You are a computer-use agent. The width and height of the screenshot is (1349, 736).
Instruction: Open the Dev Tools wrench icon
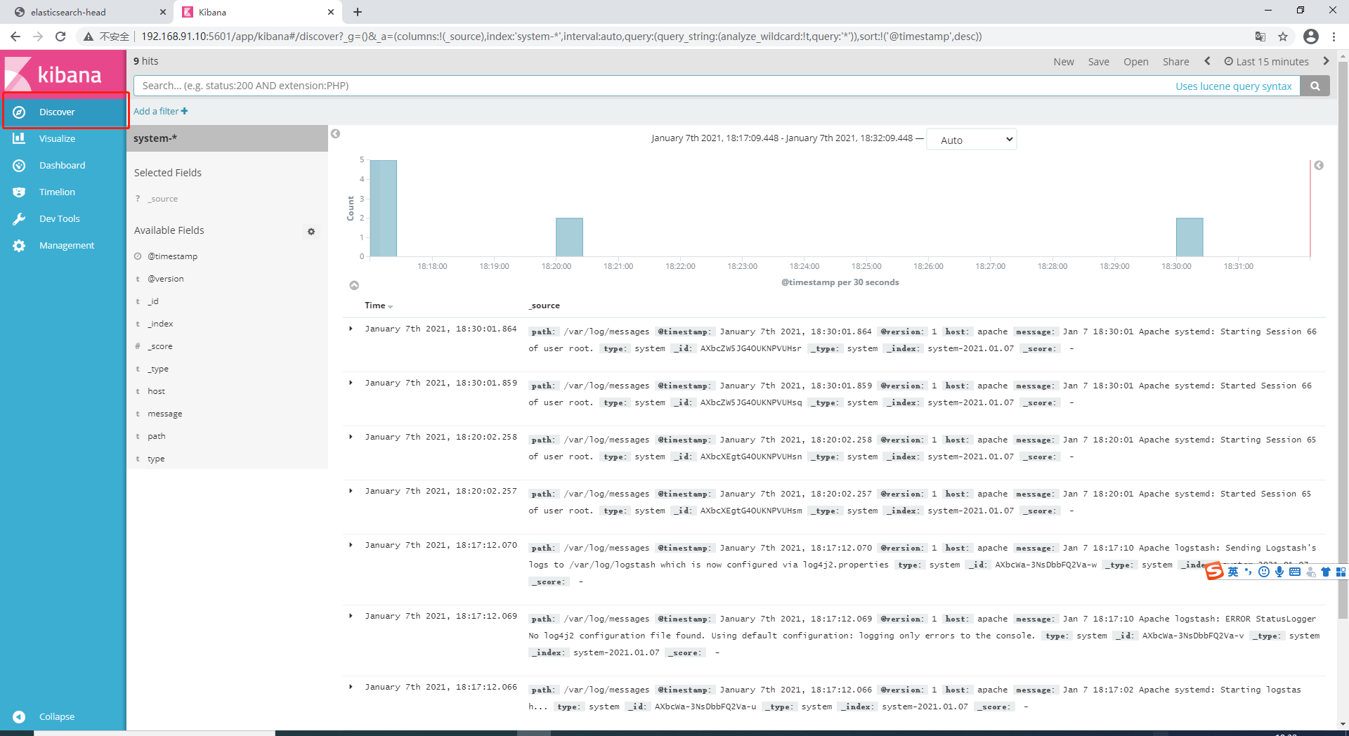tap(19, 218)
